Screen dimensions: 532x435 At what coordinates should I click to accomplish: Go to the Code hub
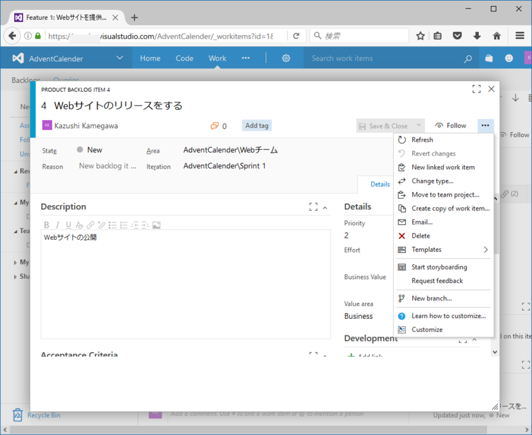pyautogui.click(x=184, y=58)
